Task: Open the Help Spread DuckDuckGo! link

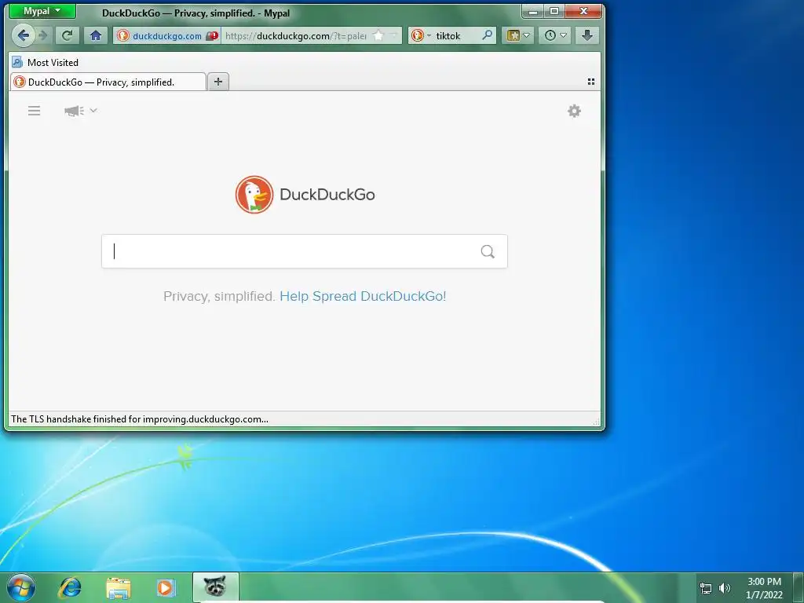Action: pos(363,296)
